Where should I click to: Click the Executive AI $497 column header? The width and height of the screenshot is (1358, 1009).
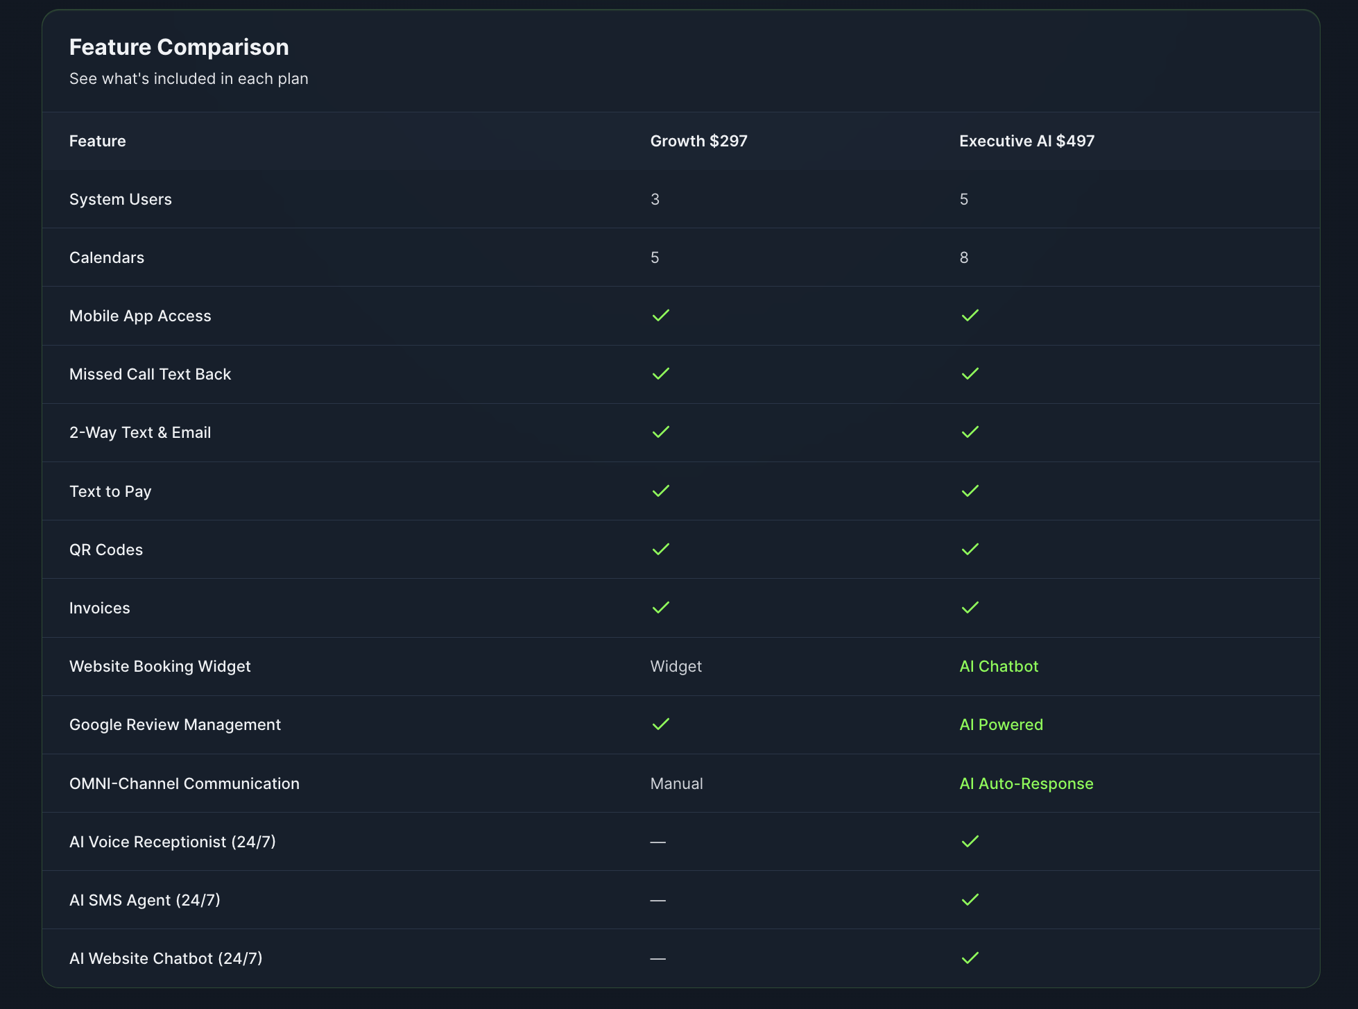click(1026, 141)
